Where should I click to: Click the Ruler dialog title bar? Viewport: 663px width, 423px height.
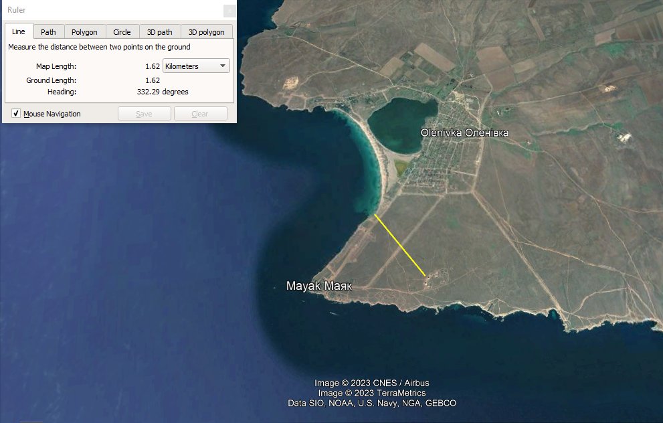click(x=100, y=10)
